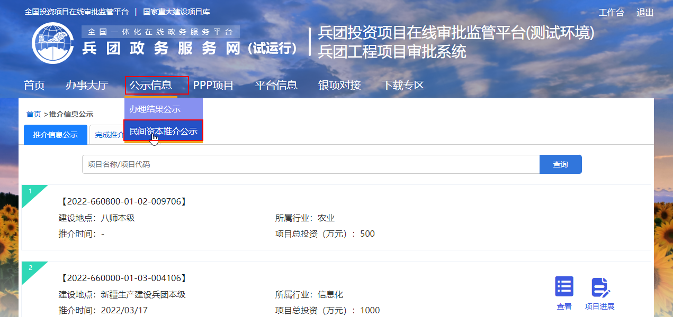The image size is (673, 317).
Task: Click the 项目进展 document icon
Action: (x=600, y=287)
